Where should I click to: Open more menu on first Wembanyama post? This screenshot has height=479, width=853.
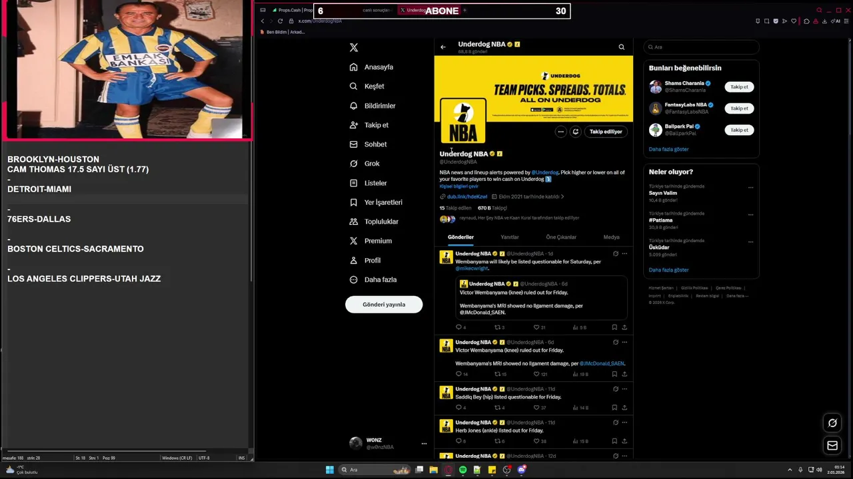click(x=624, y=253)
